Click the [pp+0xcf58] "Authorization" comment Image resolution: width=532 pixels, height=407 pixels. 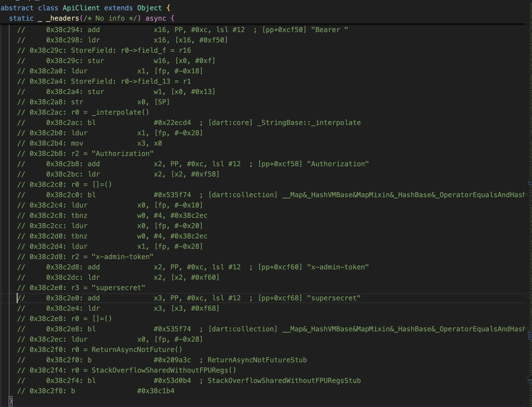(314, 164)
